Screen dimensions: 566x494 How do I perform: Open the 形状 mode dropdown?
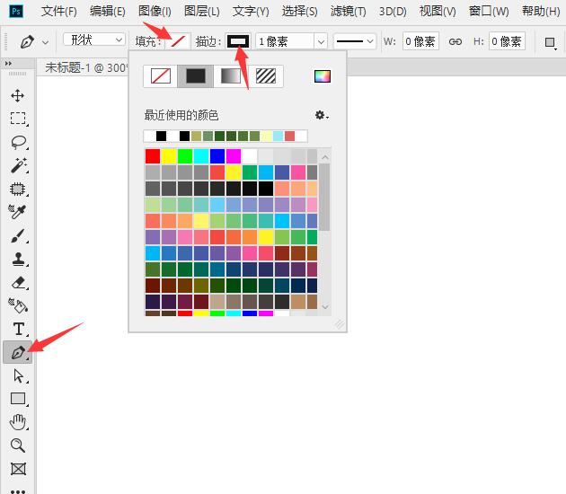(x=94, y=40)
